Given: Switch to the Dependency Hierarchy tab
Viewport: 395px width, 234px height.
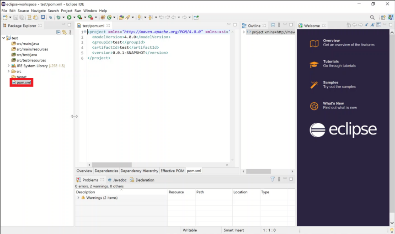Looking at the screenshot, I should (139, 171).
